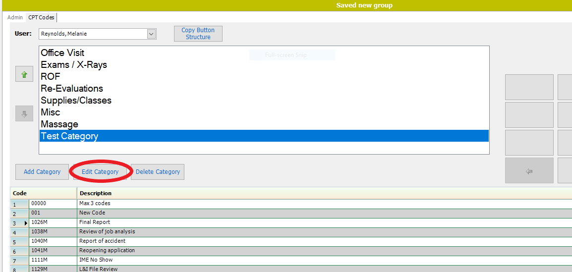Viewport: 572px width, 272px height.
Task: Click code cell 1040M
Action: coord(53,241)
